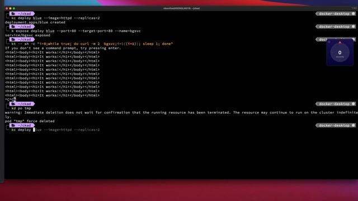Click the Kubernetes wheel icon in the docker-desktop badge beside the 'k expose' prompt
Viewport: 358px width, 201px height.
[x=353, y=27]
